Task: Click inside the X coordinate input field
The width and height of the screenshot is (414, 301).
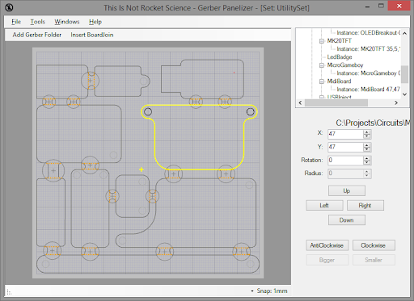Action: [345, 134]
